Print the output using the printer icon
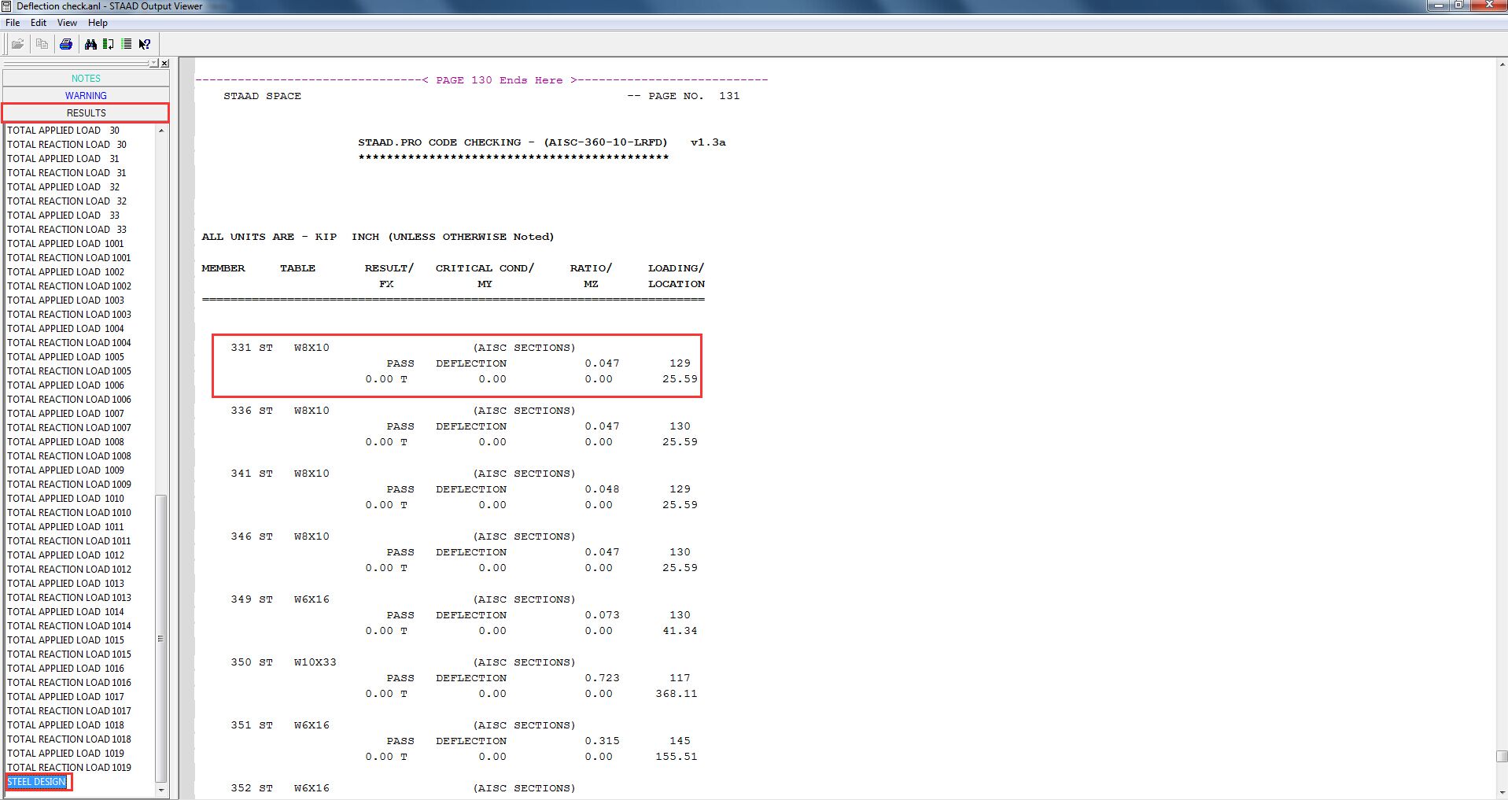The width and height of the screenshot is (1508, 800). 66,44
